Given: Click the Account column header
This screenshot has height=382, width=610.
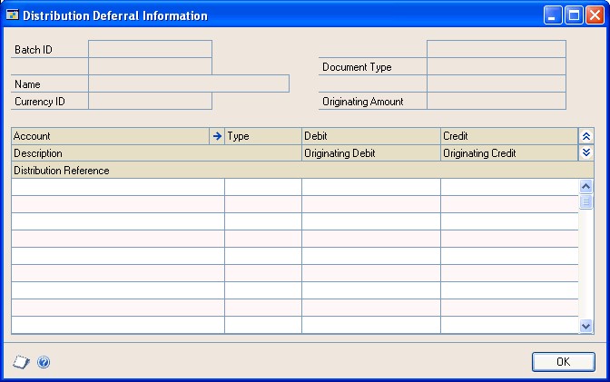Looking at the screenshot, I should [111, 136].
